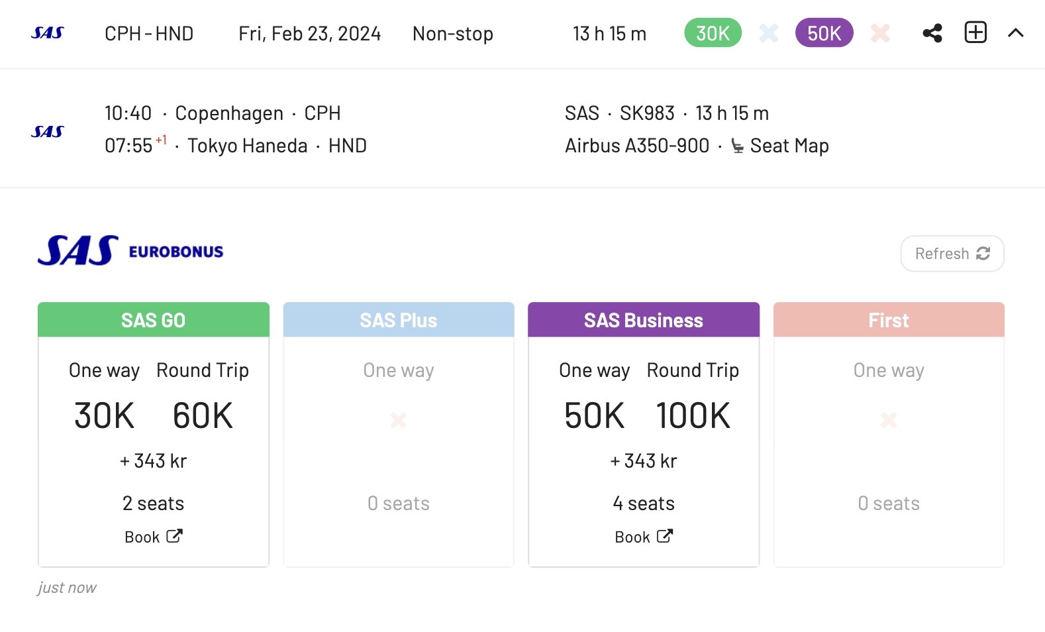Click 'Round Trip' label in SAS Business card
This screenshot has height=632, width=1045.
pos(693,370)
